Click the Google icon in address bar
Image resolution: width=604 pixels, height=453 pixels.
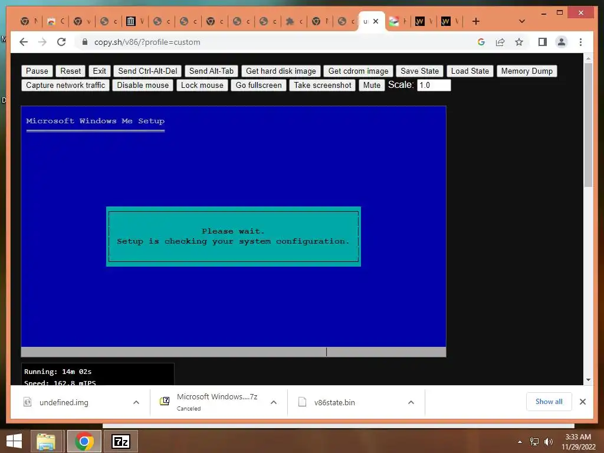click(481, 42)
